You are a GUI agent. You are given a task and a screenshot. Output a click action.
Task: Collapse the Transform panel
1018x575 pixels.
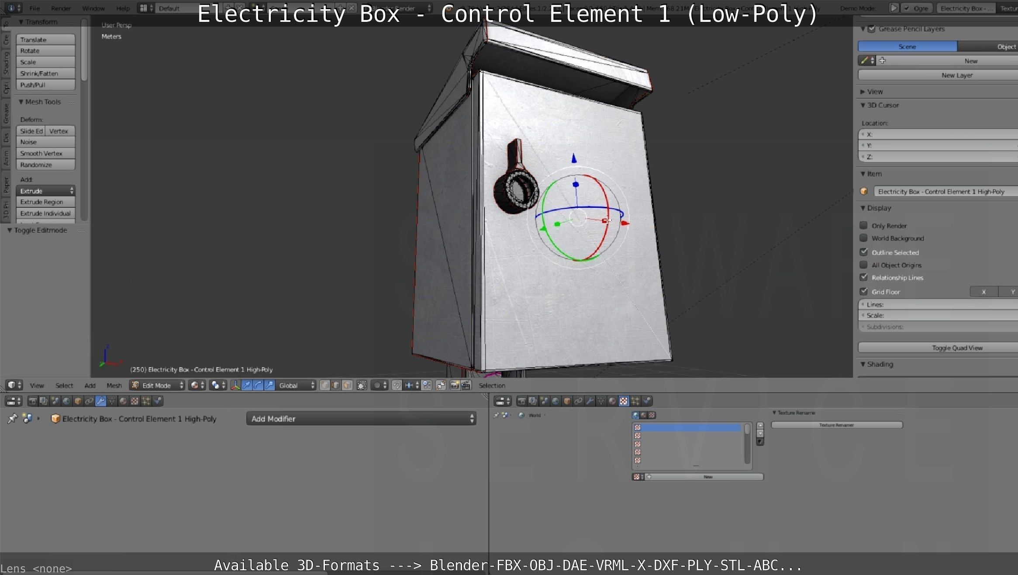21,22
